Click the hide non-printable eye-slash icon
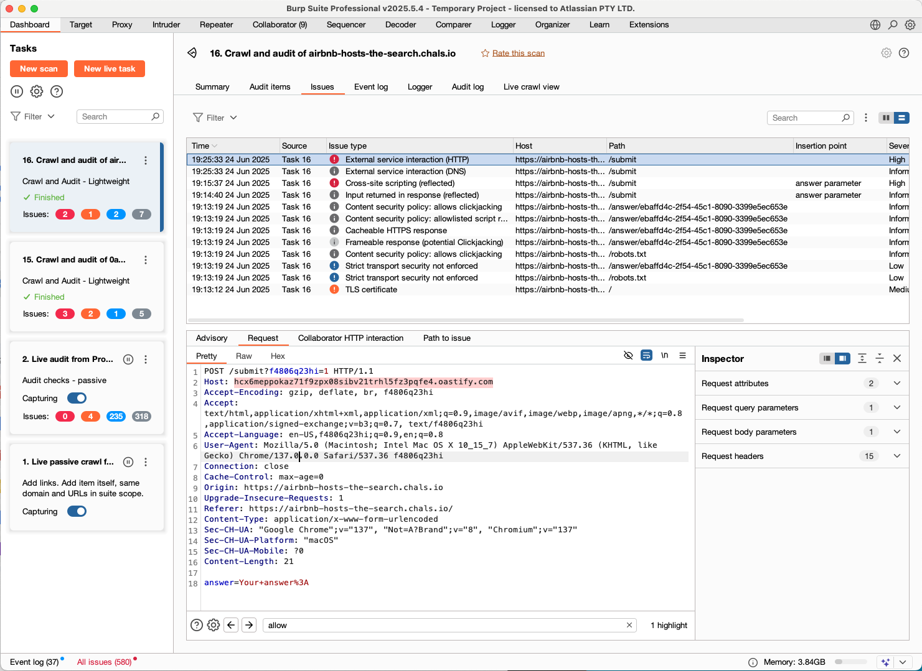The width and height of the screenshot is (922, 671). (x=628, y=356)
